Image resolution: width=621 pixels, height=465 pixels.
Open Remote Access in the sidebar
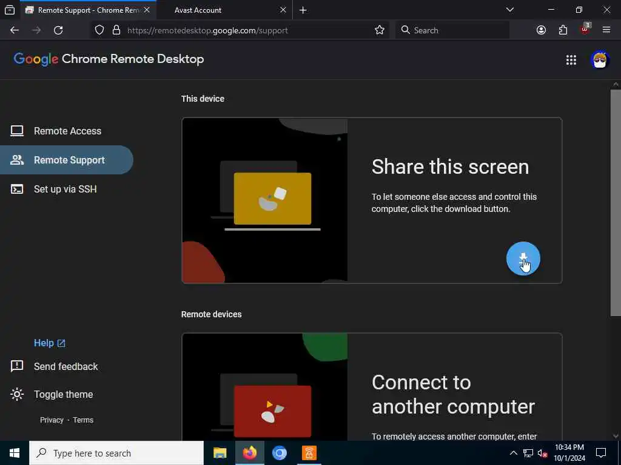coord(67,131)
